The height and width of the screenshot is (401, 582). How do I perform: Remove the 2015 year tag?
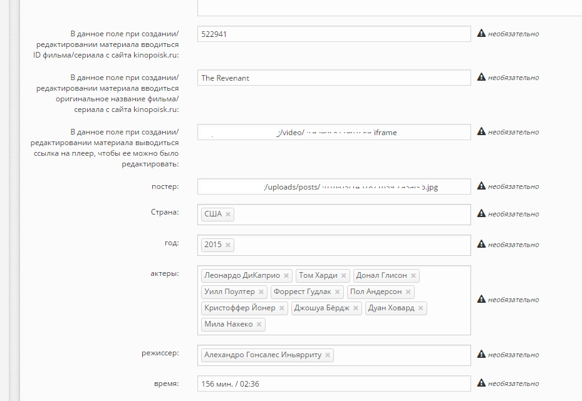point(228,245)
